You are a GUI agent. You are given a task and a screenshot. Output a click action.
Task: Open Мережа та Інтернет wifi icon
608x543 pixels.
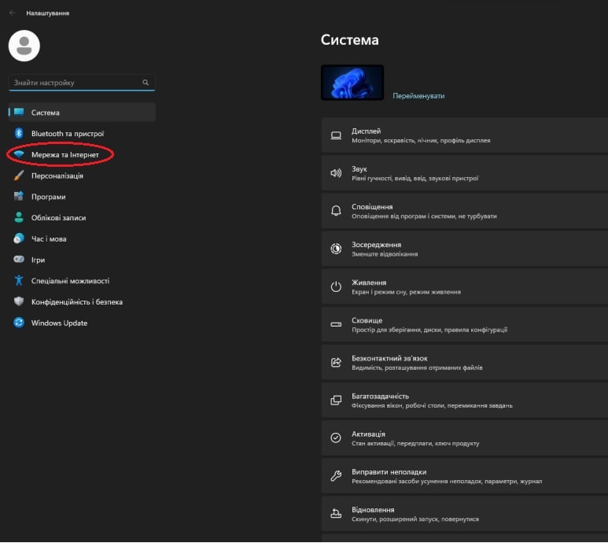point(19,154)
